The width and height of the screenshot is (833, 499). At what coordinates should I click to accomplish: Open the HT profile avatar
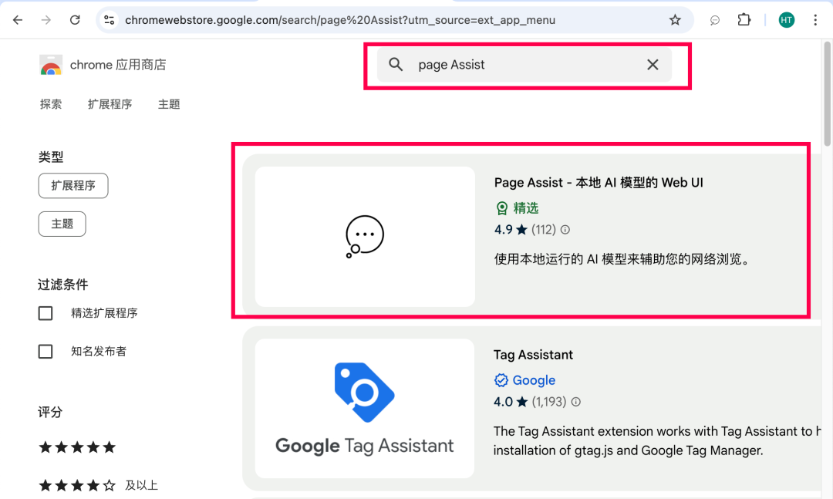click(x=786, y=20)
